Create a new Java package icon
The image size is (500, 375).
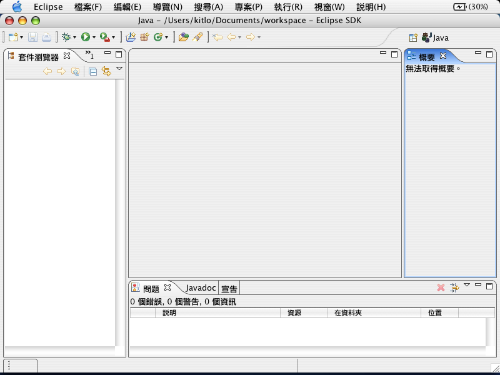[x=144, y=37]
